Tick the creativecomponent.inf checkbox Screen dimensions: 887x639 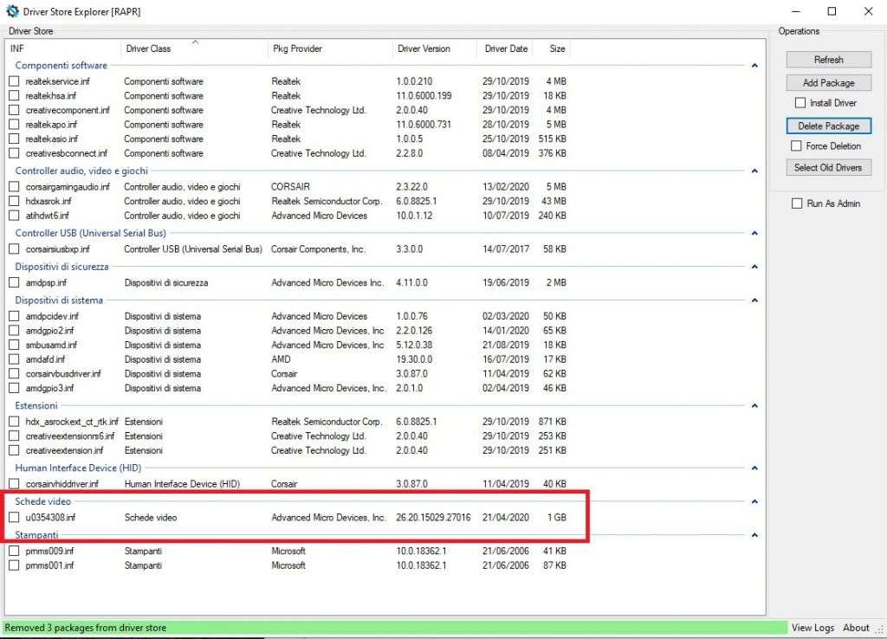(x=14, y=110)
